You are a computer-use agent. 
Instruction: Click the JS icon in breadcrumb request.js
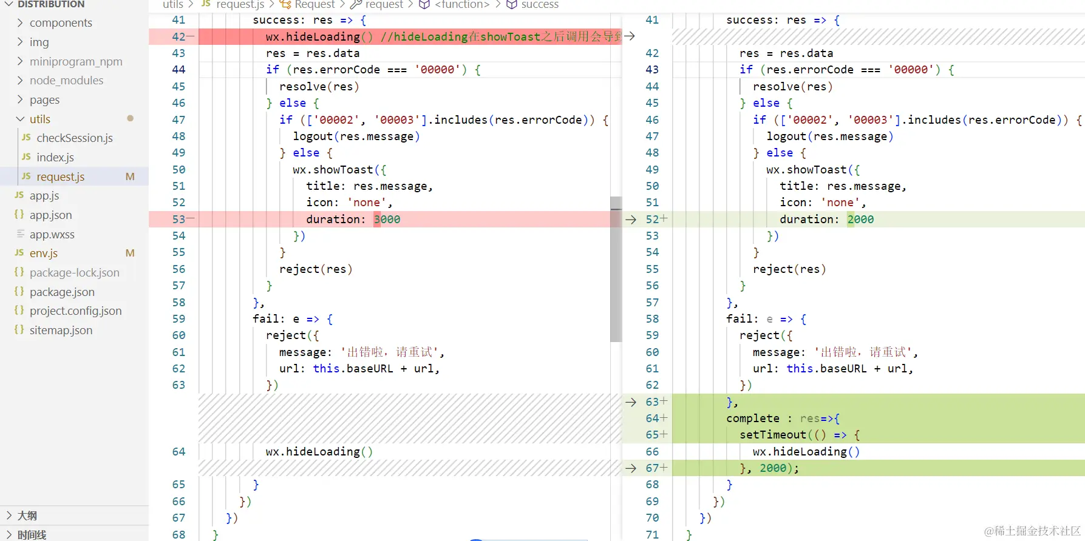click(x=206, y=4)
